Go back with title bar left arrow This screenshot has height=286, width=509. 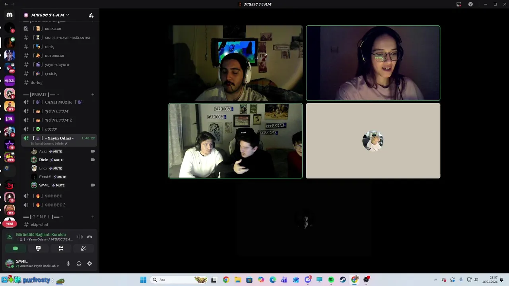tap(6, 4)
